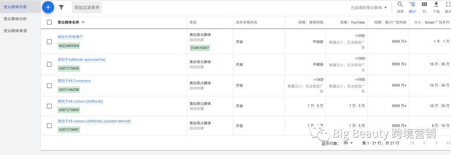This screenshot has height=155, width=451.
Task: Open the 搜索 search icon
Action: pyautogui.click(x=400, y=4)
